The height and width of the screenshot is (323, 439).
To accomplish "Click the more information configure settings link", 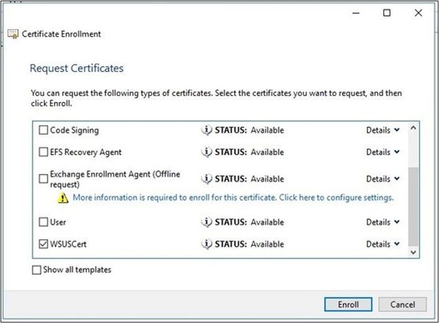I will 233,198.
